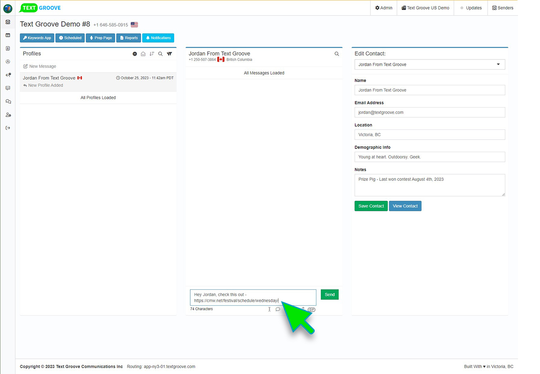This screenshot has height=374, width=540.
Task: Open the double chat bubbles sidebar icon
Action: [x=8, y=102]
